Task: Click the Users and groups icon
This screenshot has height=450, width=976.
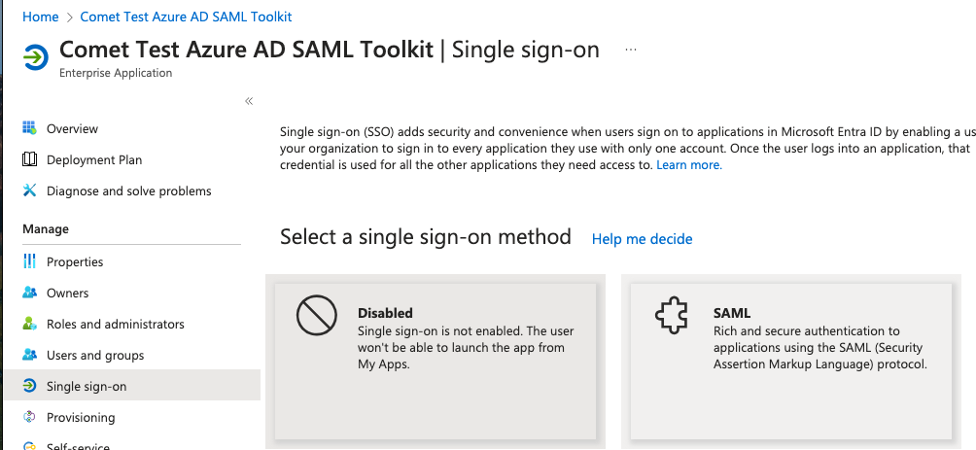Action: point(29,355)
